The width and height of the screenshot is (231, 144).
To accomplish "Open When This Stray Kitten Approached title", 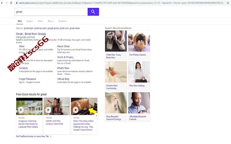I will coord(83,125).
